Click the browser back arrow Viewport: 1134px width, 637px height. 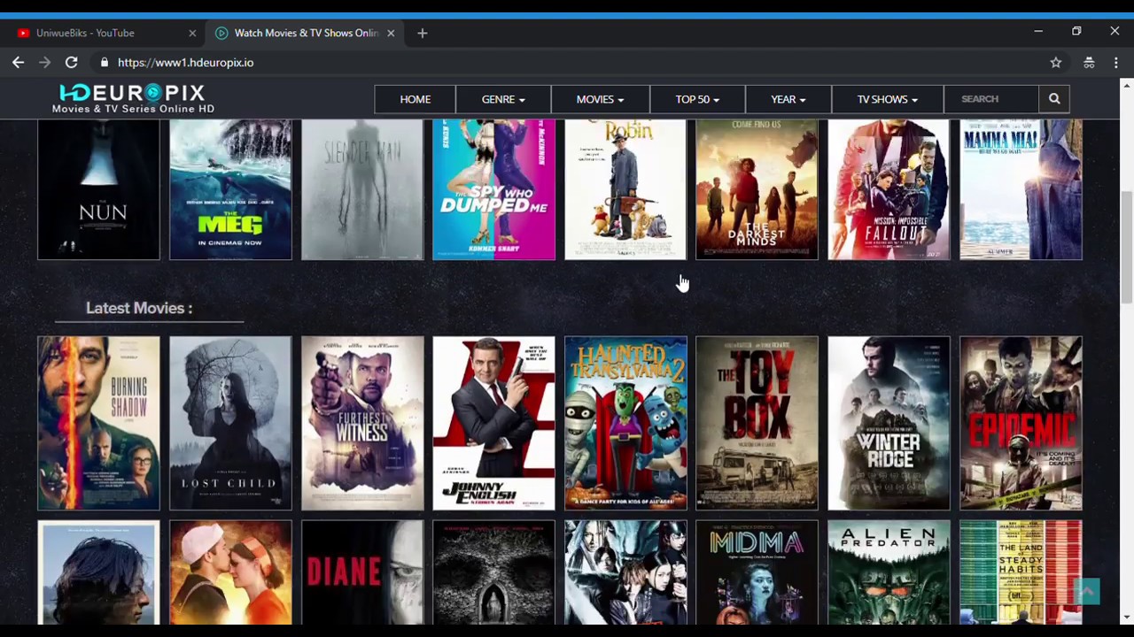click(x=18, y=62)
